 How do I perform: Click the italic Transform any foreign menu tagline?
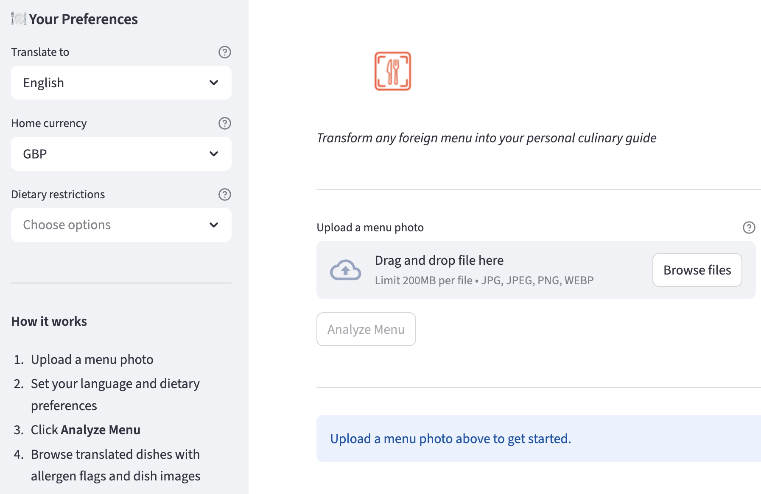486,138
